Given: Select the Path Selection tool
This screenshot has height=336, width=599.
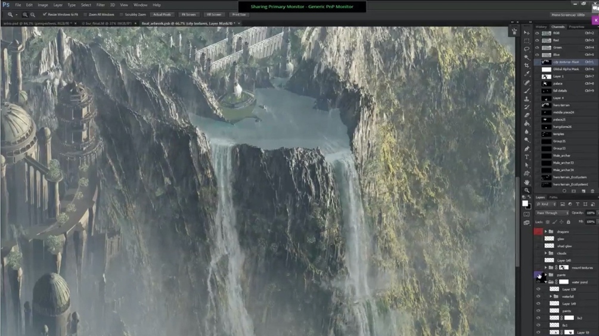Looking at the screenshot, I should (527, 165).
